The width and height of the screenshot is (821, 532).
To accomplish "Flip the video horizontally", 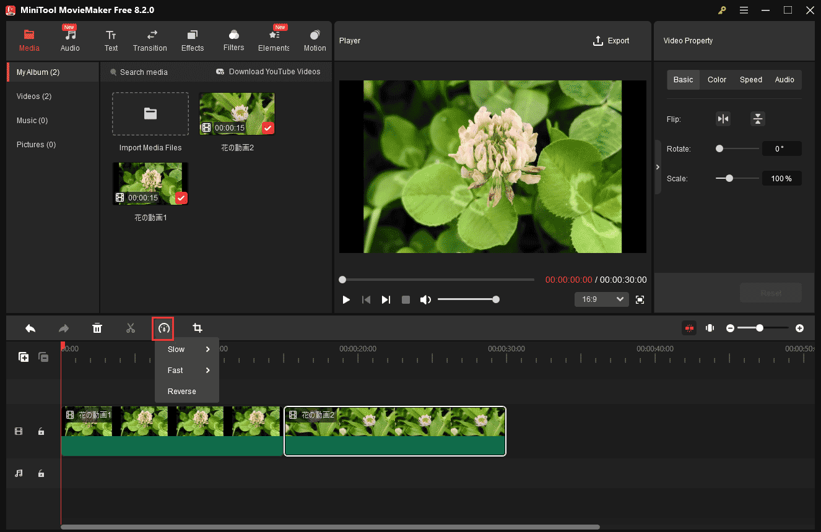I will 723,119.
